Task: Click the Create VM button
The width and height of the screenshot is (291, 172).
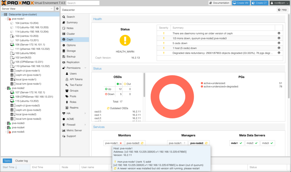Action: coord(241,3)
